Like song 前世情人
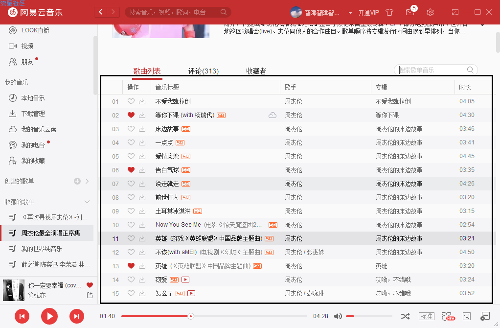This screenshot has width=500, height=328. pos(131,197)
